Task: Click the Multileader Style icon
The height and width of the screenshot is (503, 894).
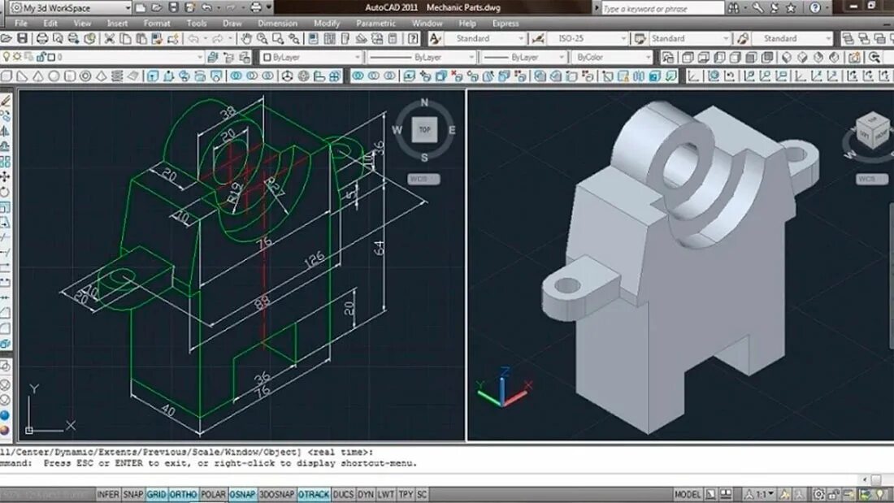Action: pos(742,39)
